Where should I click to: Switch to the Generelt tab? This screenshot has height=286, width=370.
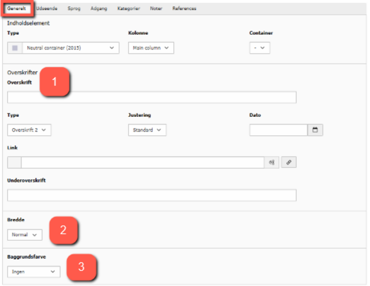[x=17, y=9]
